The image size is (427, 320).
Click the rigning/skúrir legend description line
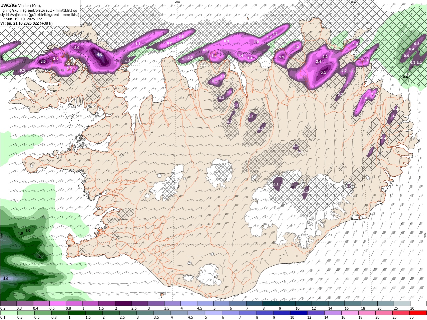(x=38, y=10)
